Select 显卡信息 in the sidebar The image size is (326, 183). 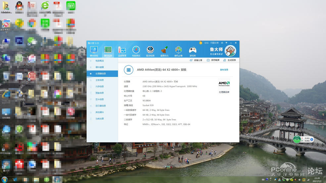click(102, 99)
